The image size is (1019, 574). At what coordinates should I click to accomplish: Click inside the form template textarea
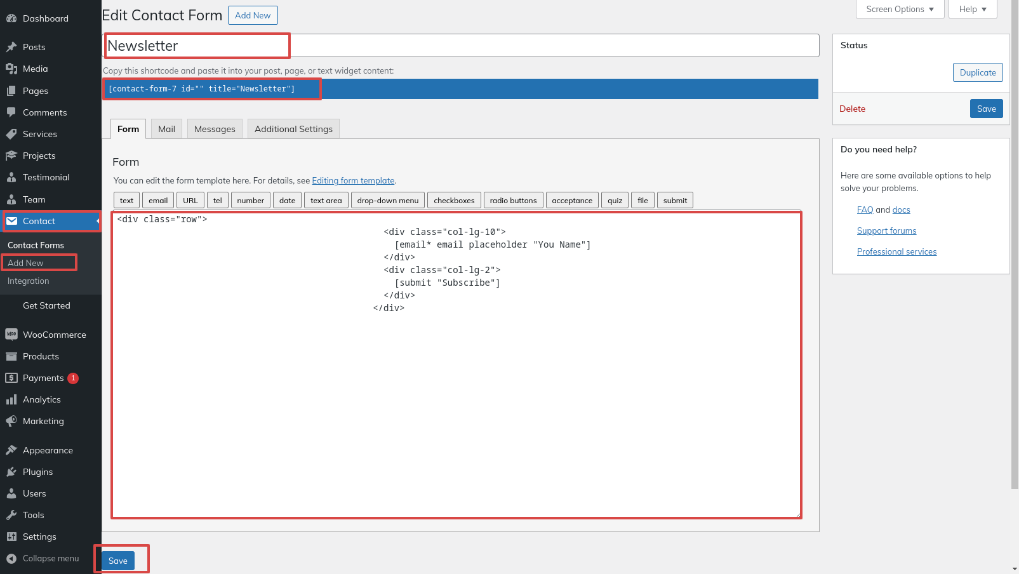(457, 365)
